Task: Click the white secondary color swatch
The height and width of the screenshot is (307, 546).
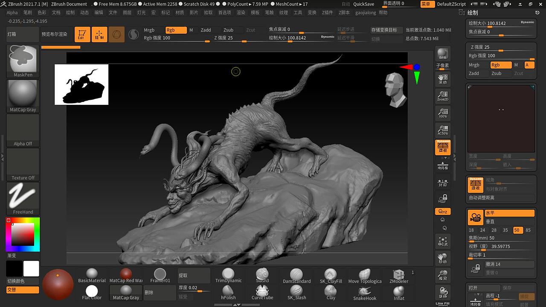Action: pyautogui.click(x=31, y=269)
